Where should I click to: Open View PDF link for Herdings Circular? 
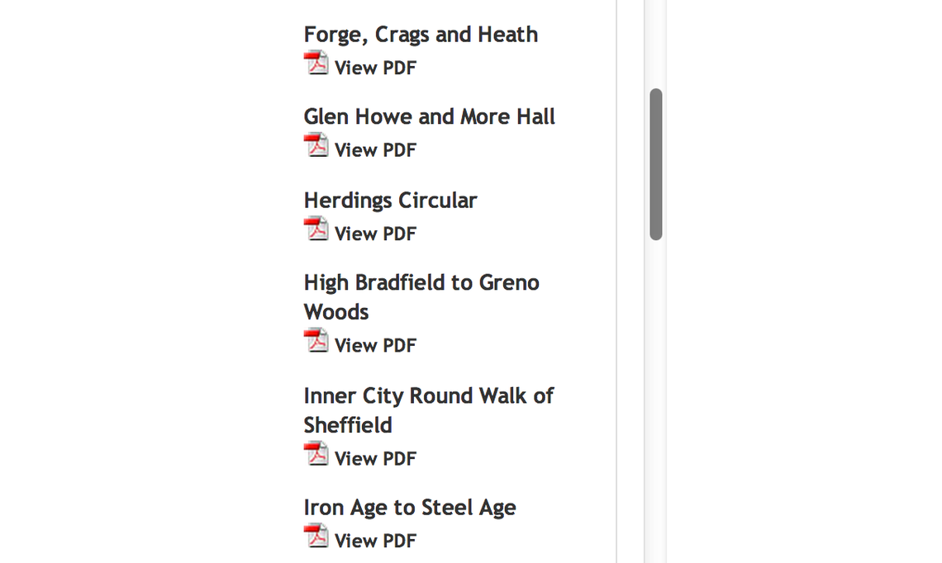coord(375,234)
